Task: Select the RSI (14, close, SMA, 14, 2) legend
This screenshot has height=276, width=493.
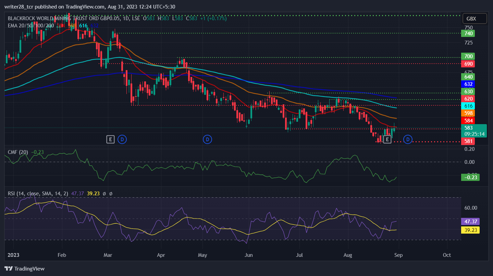Action: tap(38, 194)
